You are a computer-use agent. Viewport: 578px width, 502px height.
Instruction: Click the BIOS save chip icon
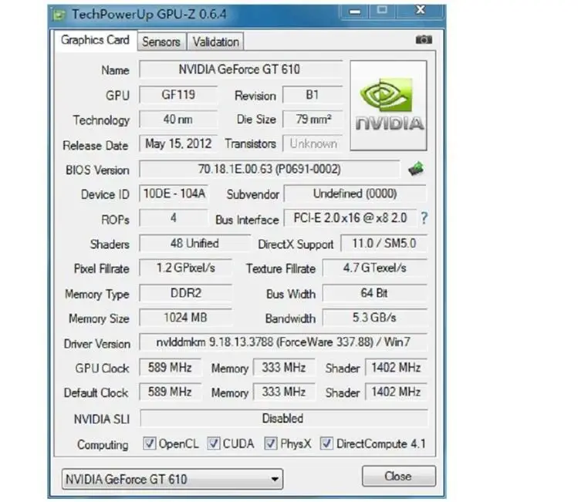(416, 169)
